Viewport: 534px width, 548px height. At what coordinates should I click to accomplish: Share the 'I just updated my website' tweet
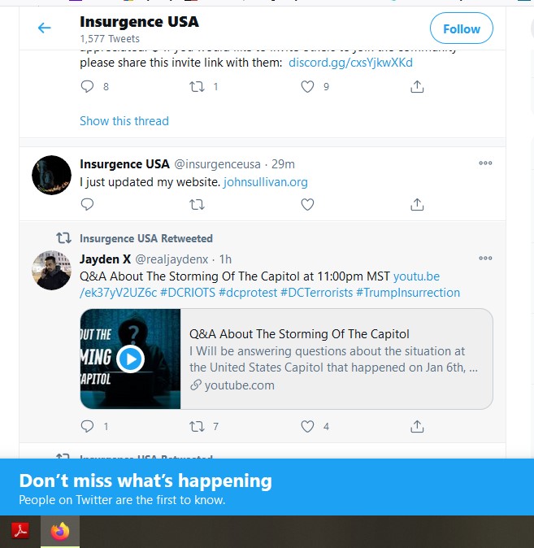coord(417,204)
